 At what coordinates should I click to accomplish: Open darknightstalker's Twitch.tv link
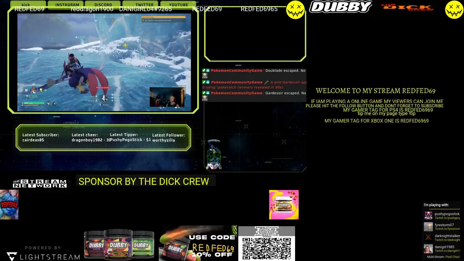pyautogui.click(x=447, y=240)
